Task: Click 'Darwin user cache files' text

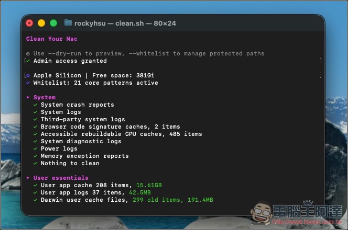Action: coord(83,200)
